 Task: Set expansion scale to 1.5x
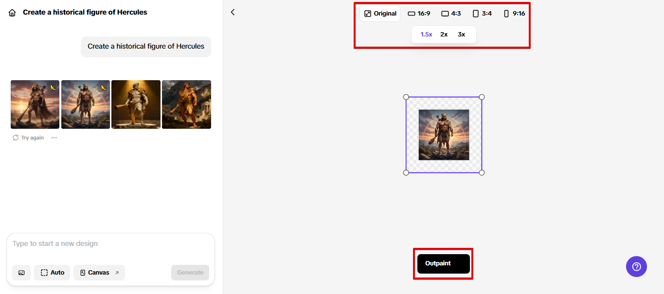click(426, 35)
